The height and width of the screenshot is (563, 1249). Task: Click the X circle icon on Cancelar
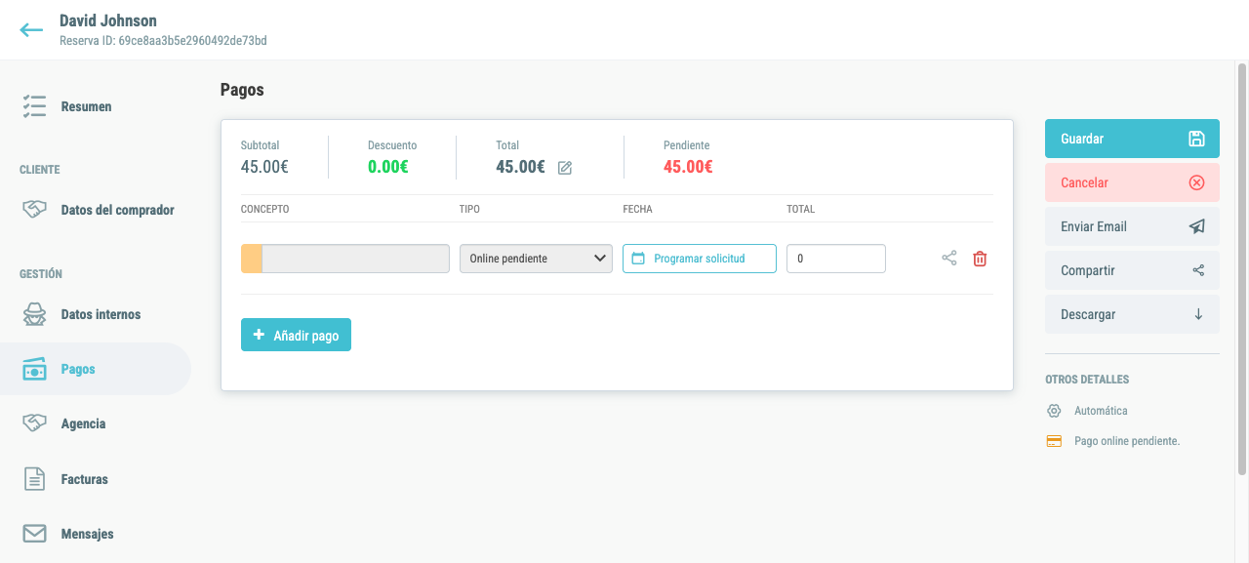(1196, 182)
